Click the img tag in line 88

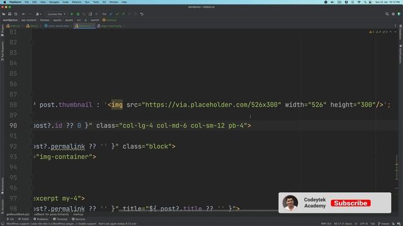click(x=117, y=105)
